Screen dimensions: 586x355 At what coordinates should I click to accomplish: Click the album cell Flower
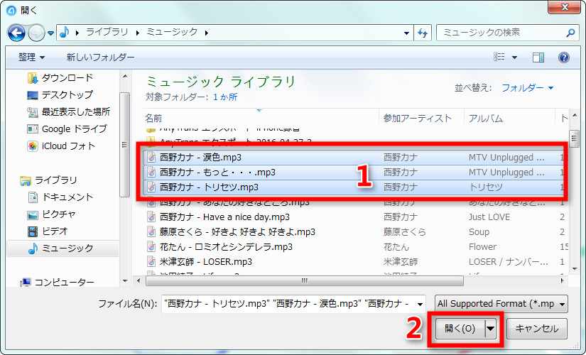482,247
